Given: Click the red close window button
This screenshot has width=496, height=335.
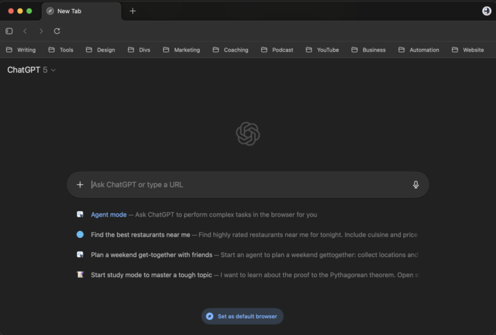Looking at the screenshot, I should pos(11,11).
